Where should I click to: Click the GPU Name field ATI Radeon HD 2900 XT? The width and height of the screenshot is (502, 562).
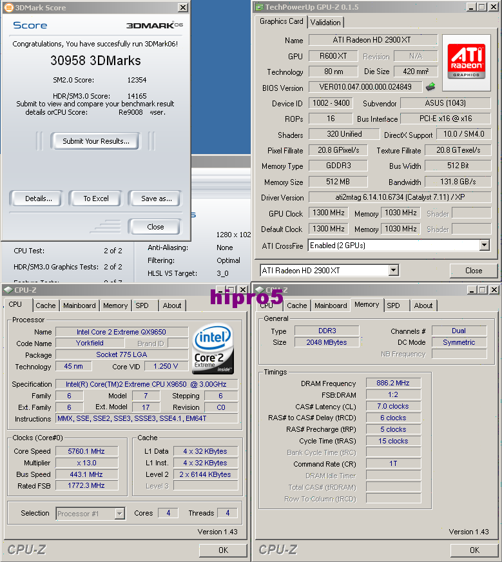(372, 40)
